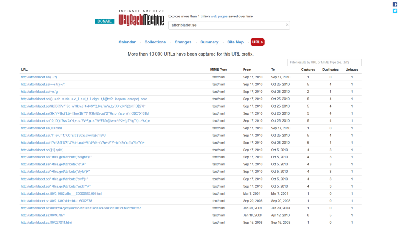Viewport: 399px width, 226px height.
Task: Clear the search box with the X
Action: pos(287,24)
